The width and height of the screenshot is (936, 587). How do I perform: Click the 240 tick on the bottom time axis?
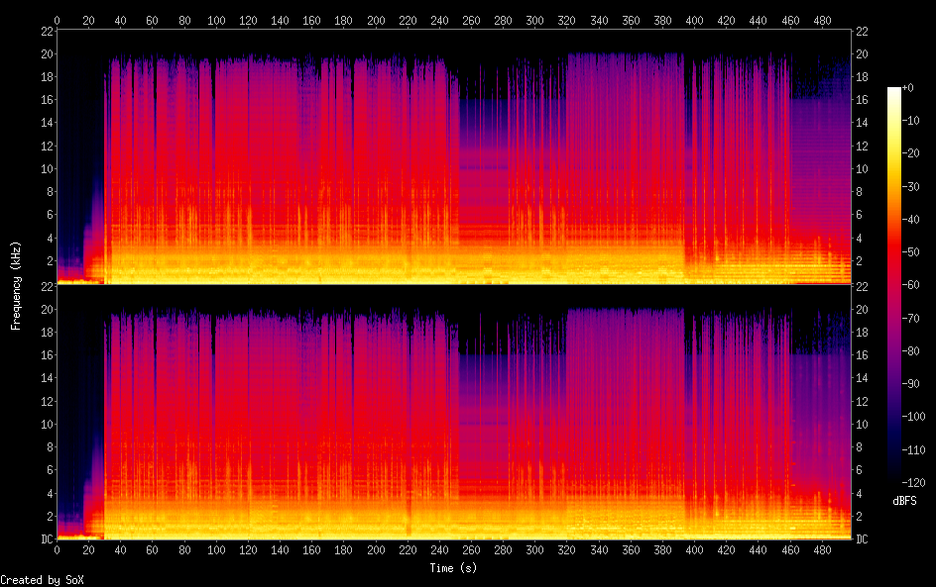tap(439, 549)
